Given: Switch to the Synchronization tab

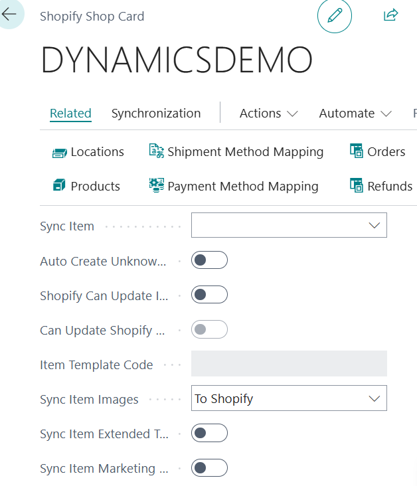Looking at the screenshot, I should [x=156, y=114].
